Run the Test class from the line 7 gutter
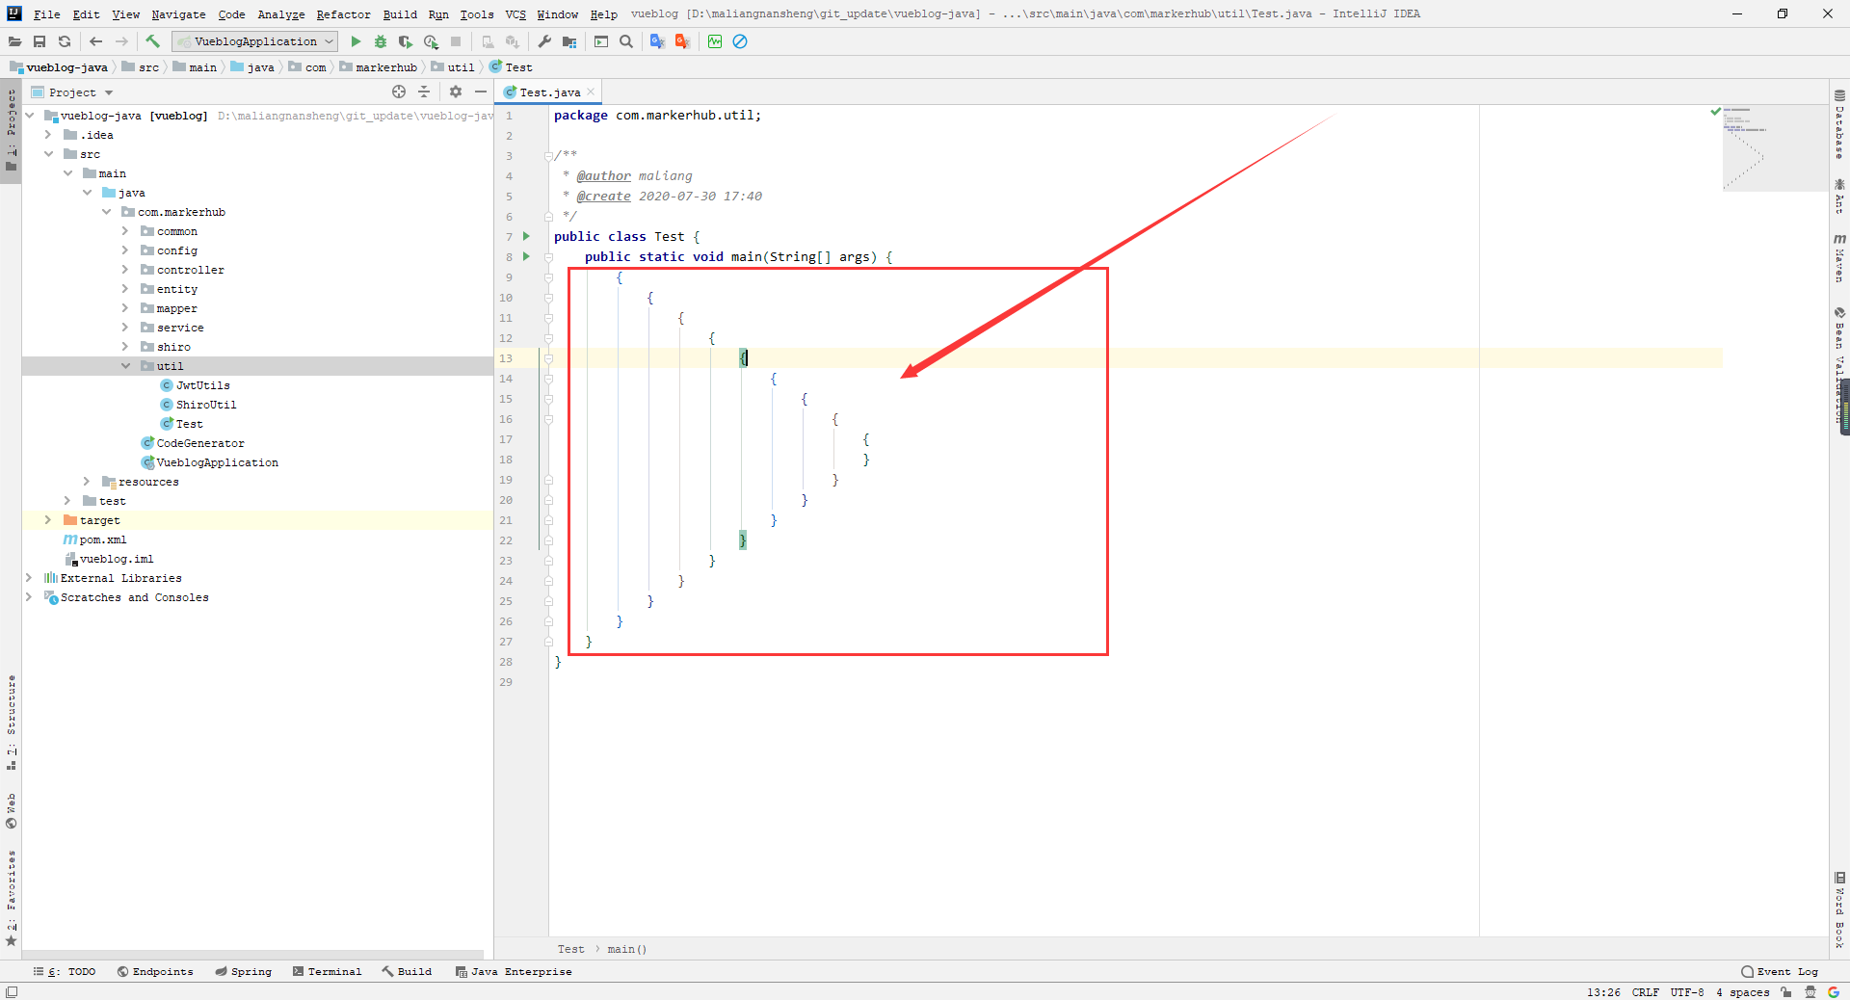The image size is (1850, 1000). pyautogui.click(x=526, y=236)
